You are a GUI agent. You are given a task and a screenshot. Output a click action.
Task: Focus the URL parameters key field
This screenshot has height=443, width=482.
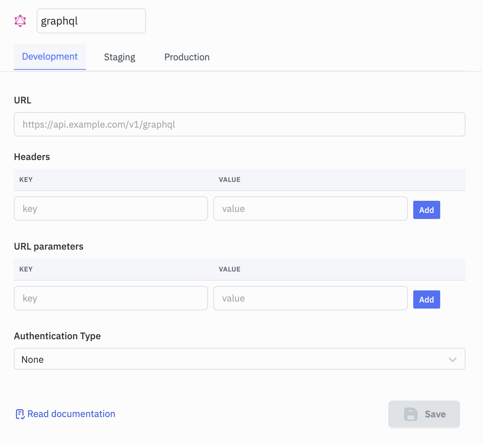pos(111,298)
